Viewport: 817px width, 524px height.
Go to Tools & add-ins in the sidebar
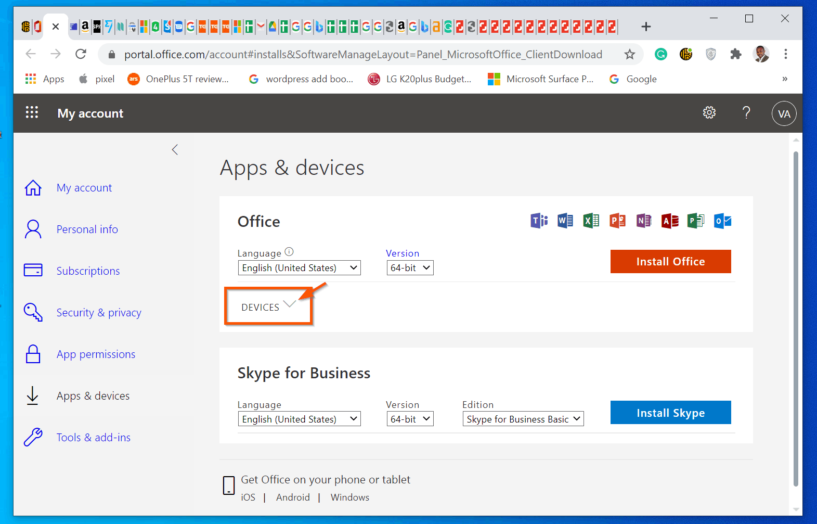94,438
